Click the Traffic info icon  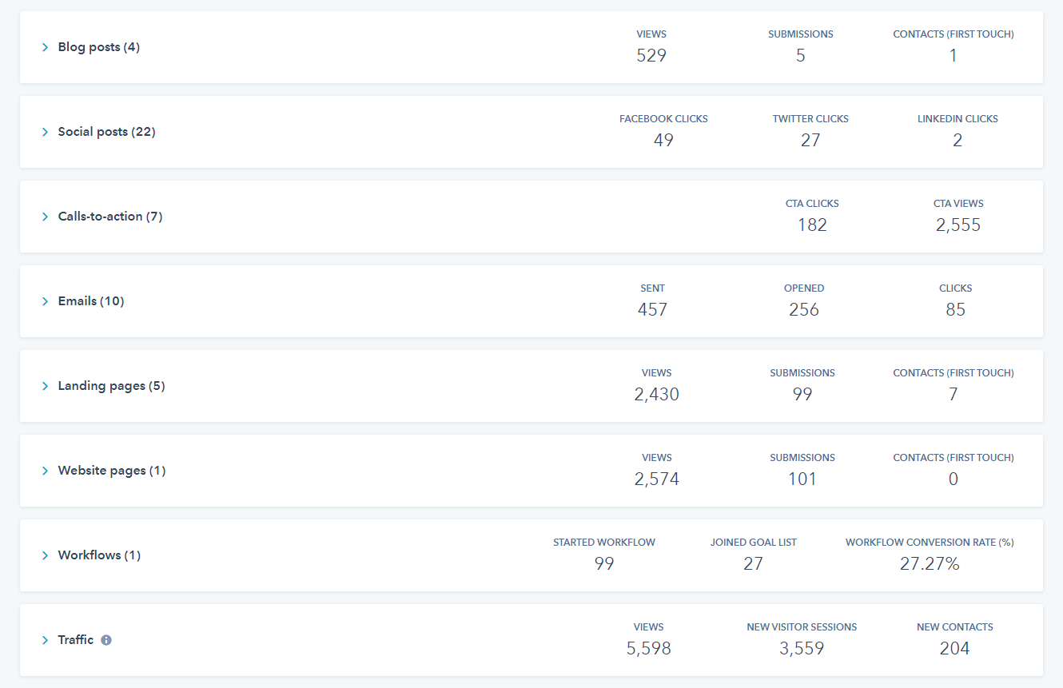(x=106, y=640)
